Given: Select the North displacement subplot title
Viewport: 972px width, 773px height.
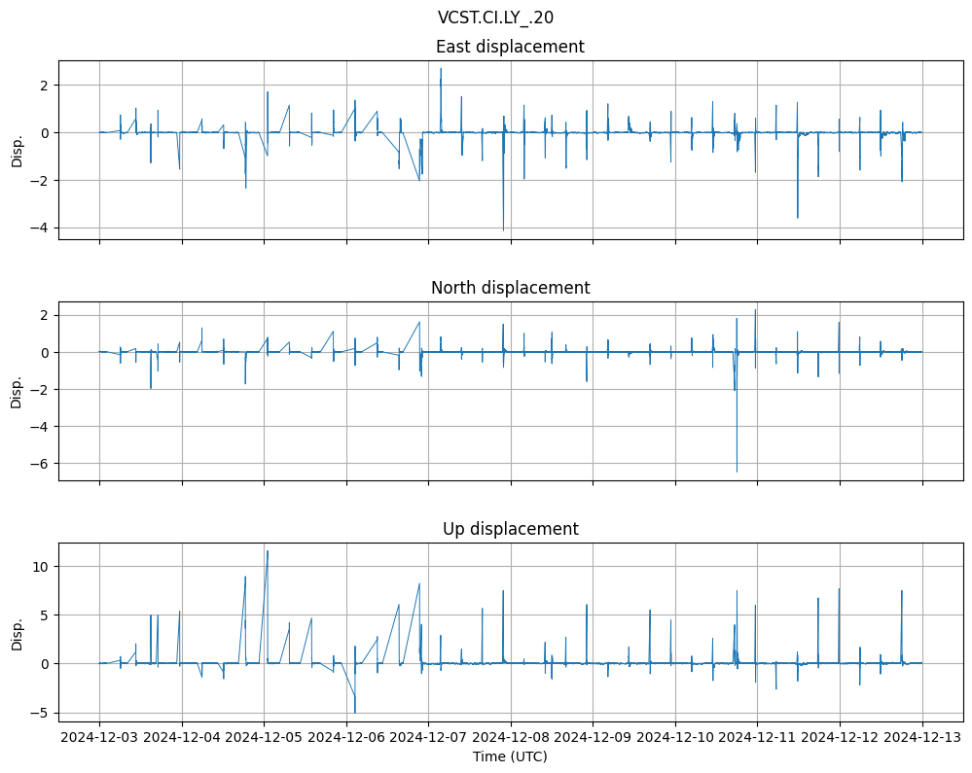Looking at the screenshot, I should coord(510,288).
